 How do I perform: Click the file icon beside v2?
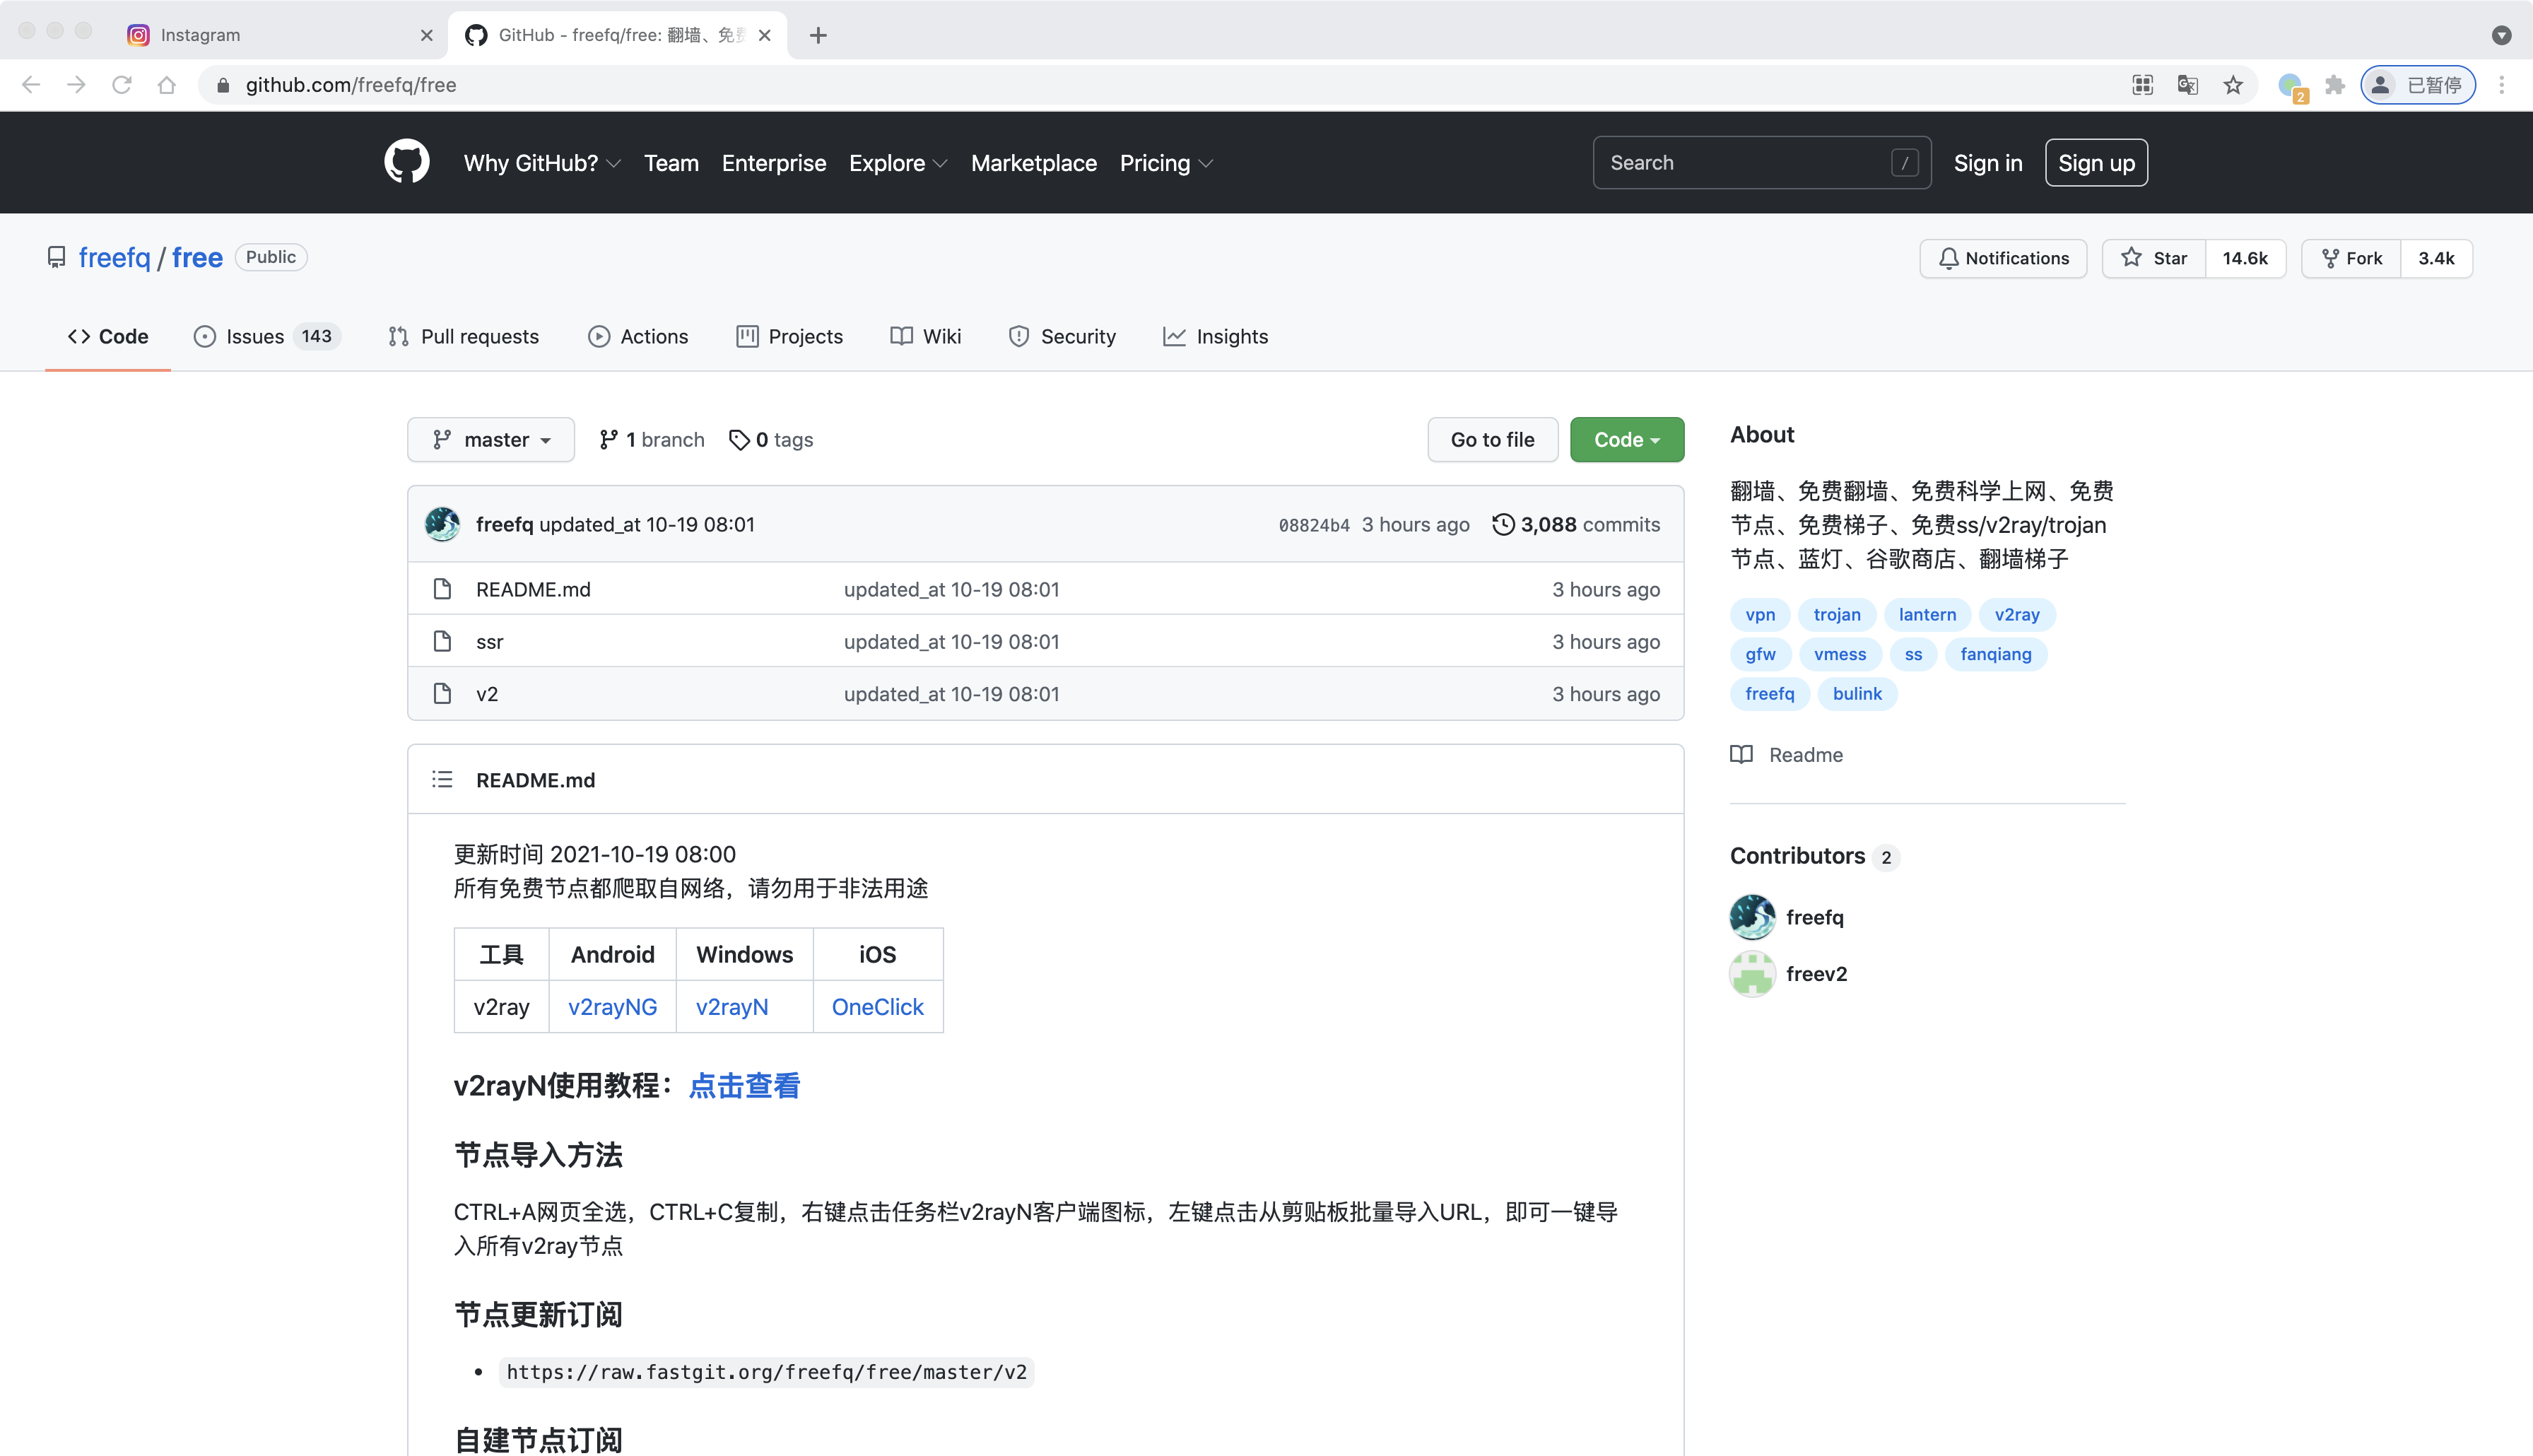click(442, 693)
